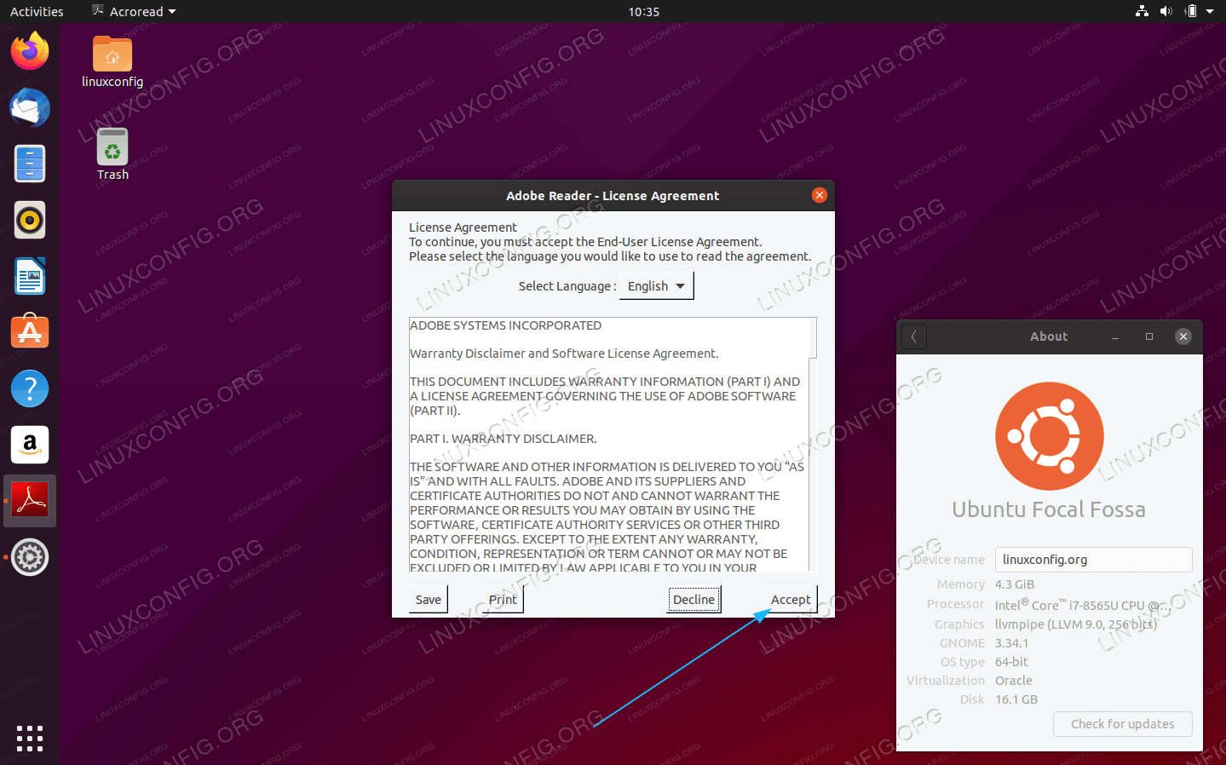Open the Amazon launcher in the dock

pyautogui.click(x=30, y=445)
